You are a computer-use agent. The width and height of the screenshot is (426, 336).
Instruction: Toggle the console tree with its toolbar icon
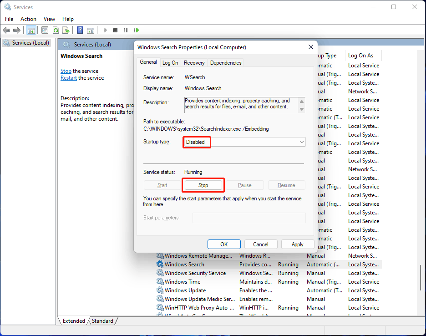(x=31, y=30)
